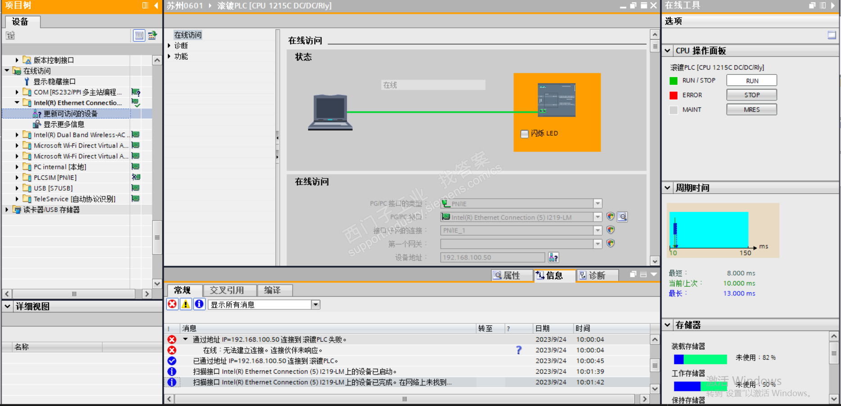Click the PLC device image in 状态 diagram
Image resolution: width=841 pixels, height=406 pixels.
(556, 100)
